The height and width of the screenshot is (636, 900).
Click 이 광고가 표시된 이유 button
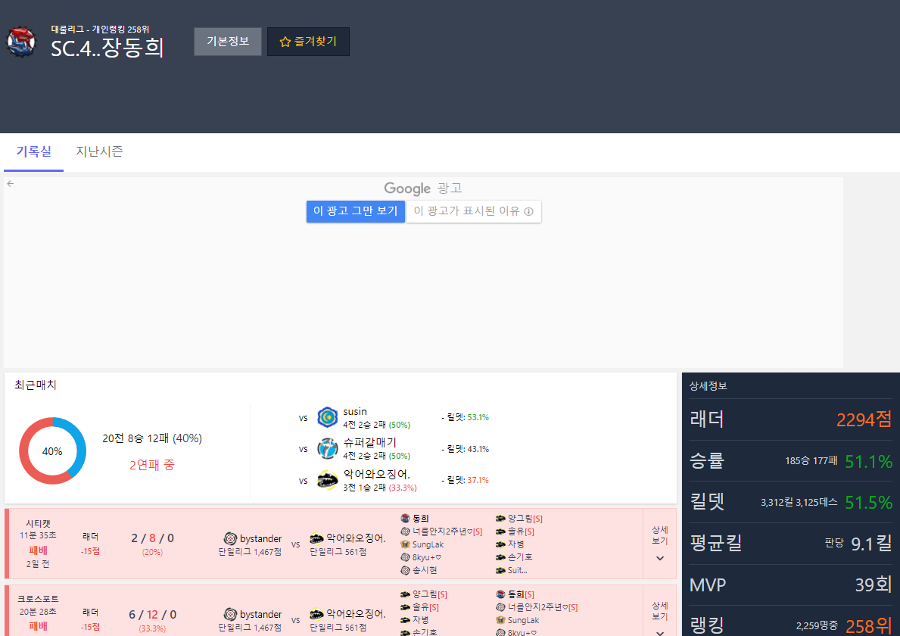(x=473, y=211)
